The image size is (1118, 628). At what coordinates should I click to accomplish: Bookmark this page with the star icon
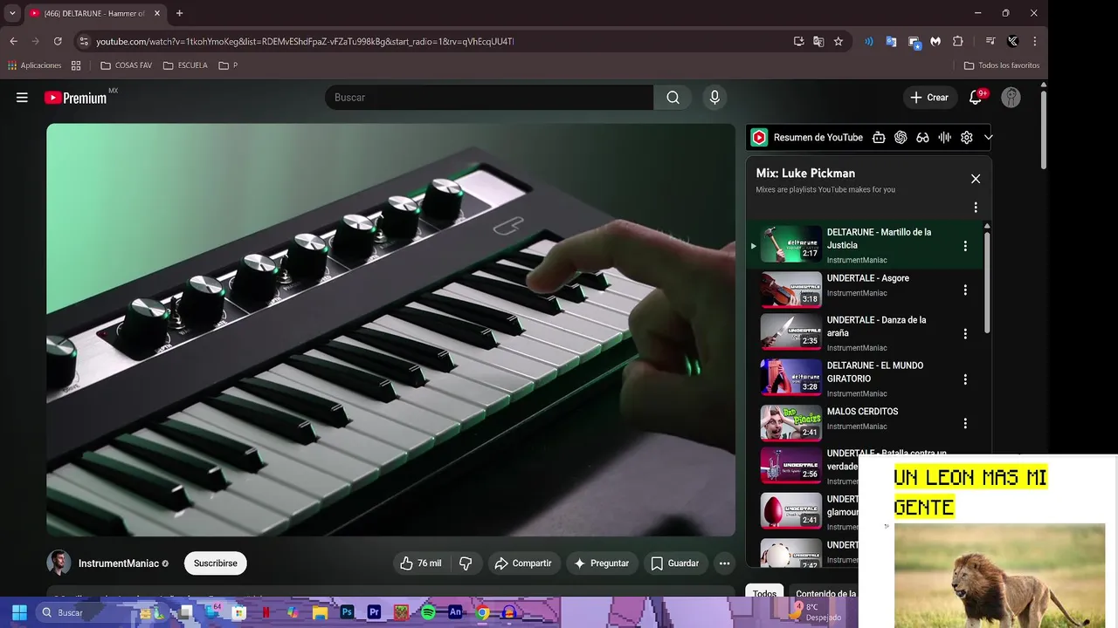tap(838, 41)
